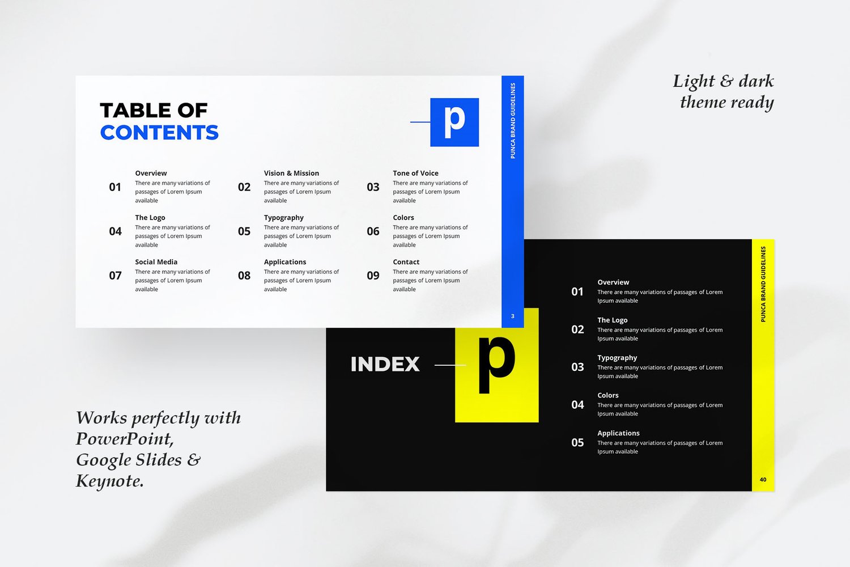The image size is (850, 567).
Task: Click number '05' on the light slide
Action: [244, 231]
